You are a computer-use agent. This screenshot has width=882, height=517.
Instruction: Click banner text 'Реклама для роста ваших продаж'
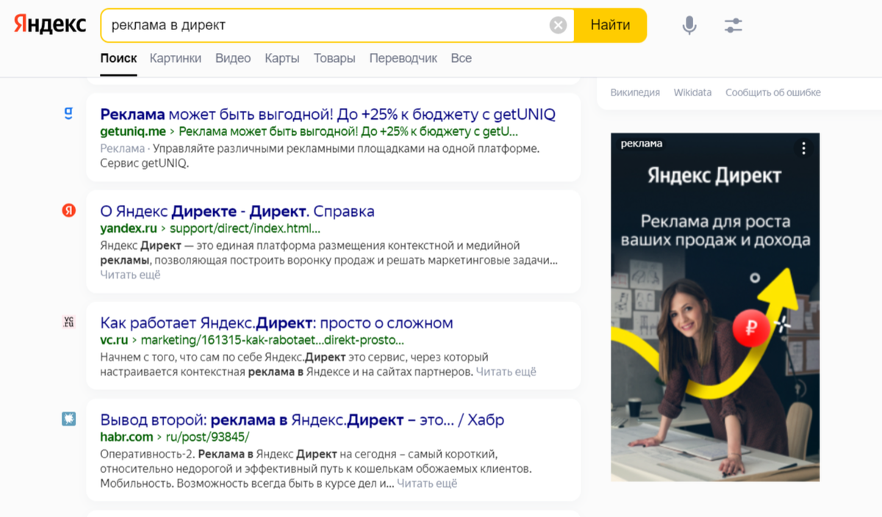[715, 231]
